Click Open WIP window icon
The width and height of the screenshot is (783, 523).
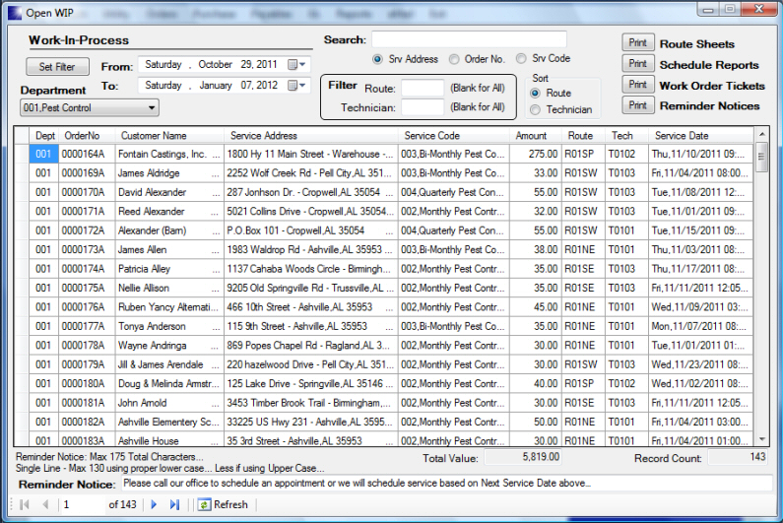pyautogui.click(x=15, y=13)
